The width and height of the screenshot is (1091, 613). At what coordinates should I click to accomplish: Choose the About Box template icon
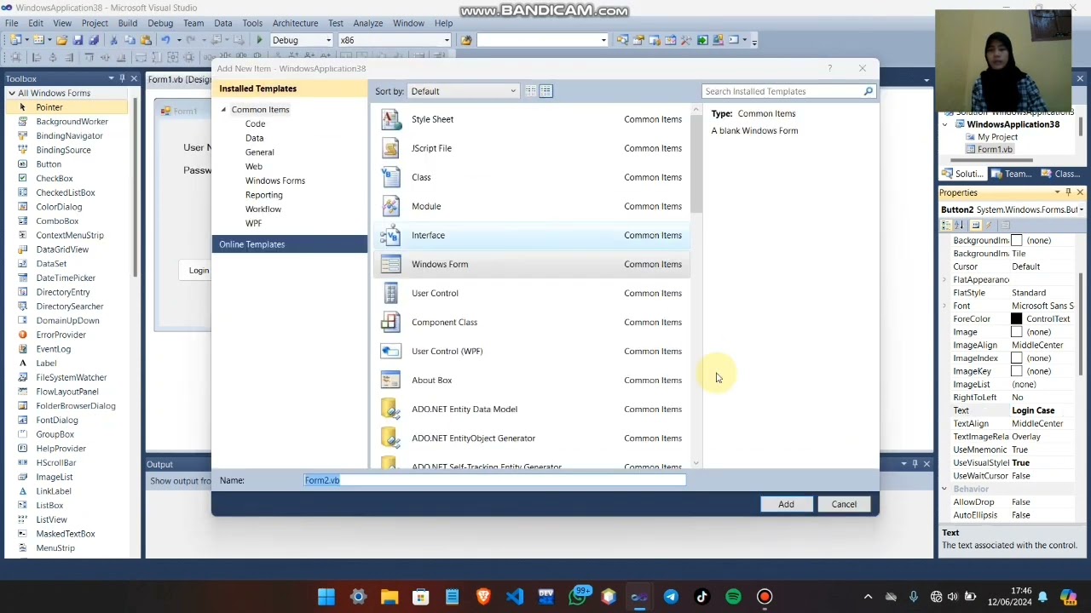(390, 380)
